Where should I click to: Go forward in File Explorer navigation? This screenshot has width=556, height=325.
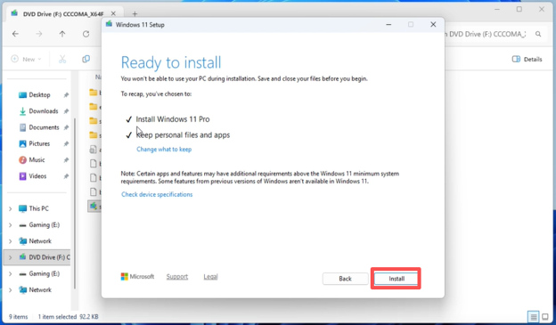point(39,34)
